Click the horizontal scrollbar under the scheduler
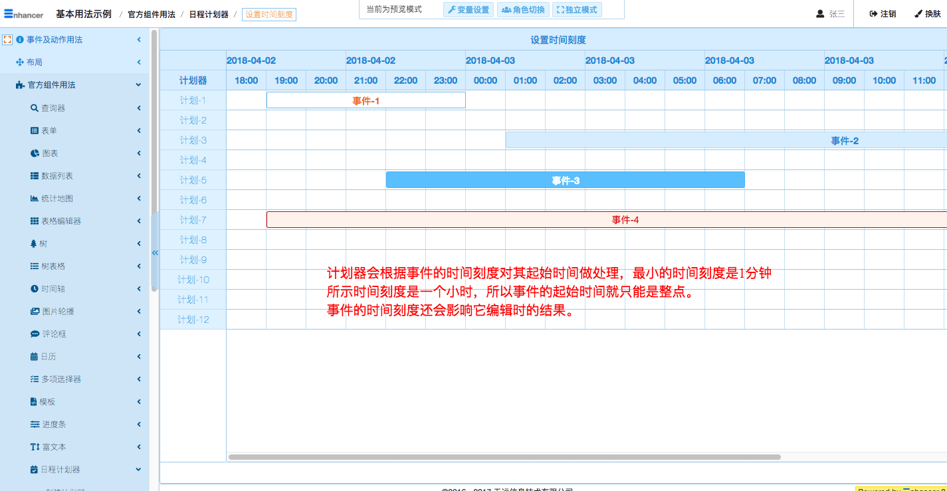This screenshot has width=947, height=491. [x=504, y=457]
